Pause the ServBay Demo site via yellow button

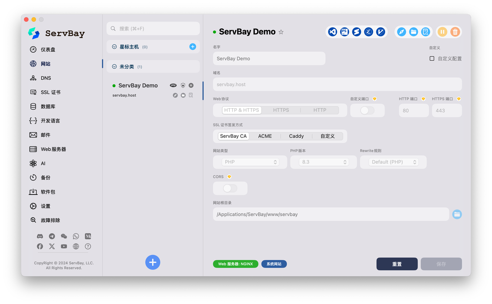click(x=442, y=32)
